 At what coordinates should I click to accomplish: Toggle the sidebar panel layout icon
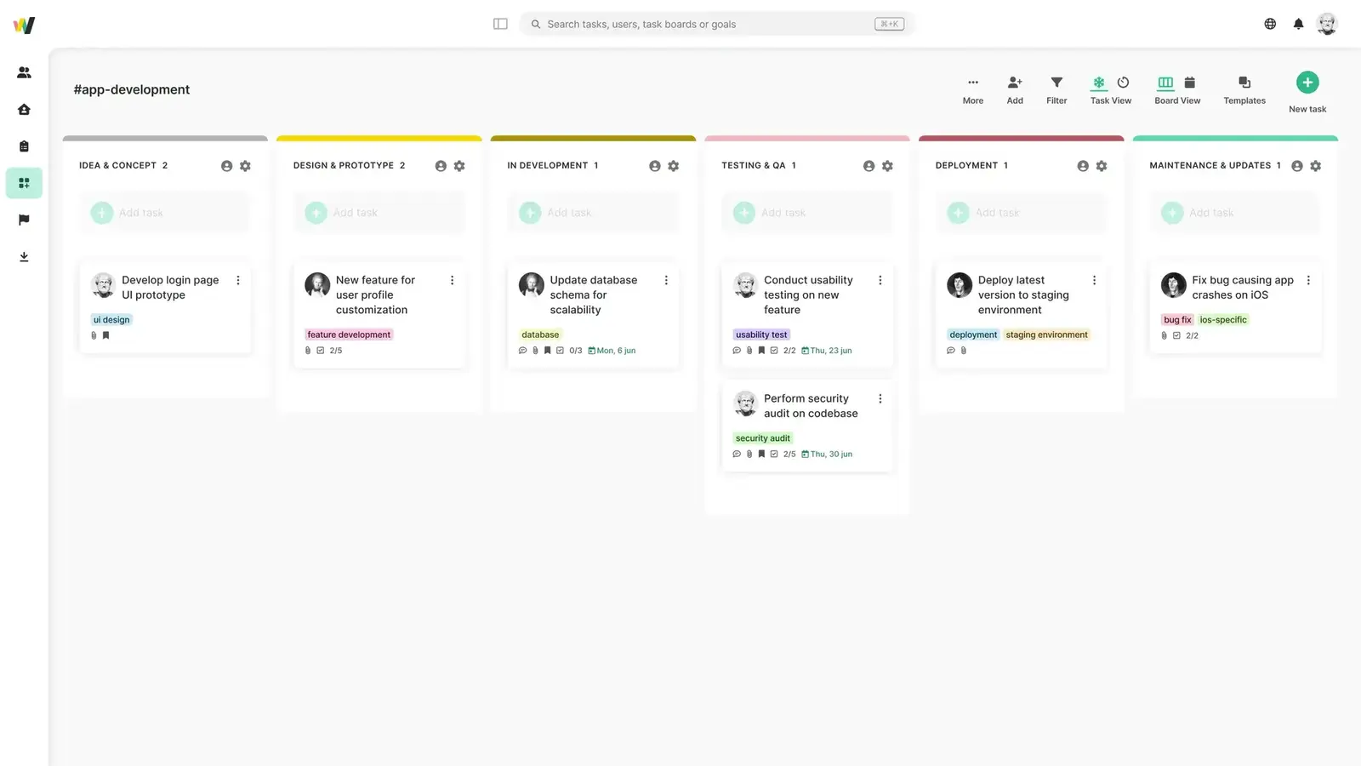(x=500, y=24)
